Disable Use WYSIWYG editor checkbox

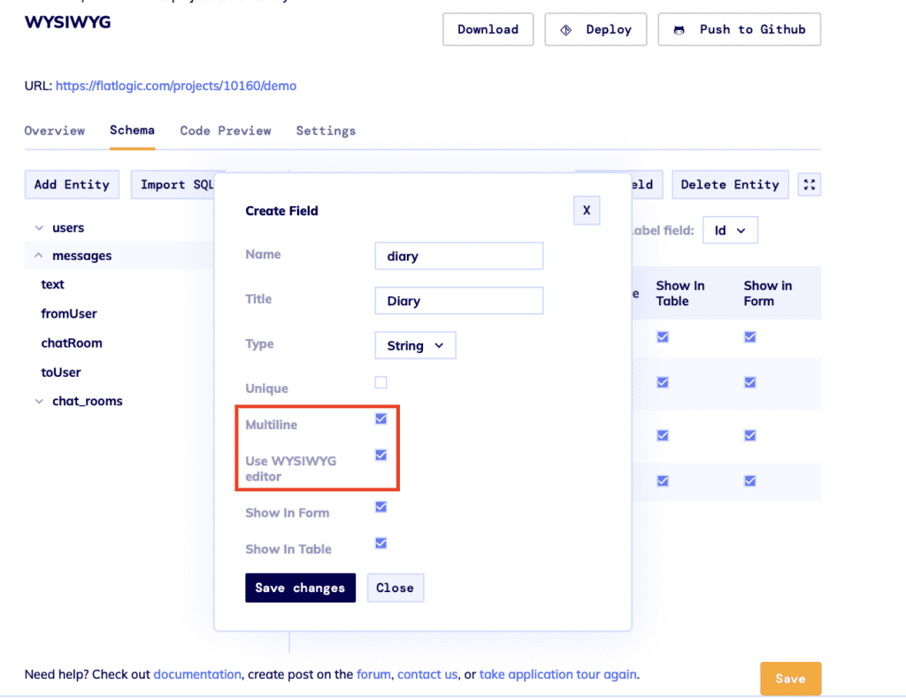(x=380, y=455)
